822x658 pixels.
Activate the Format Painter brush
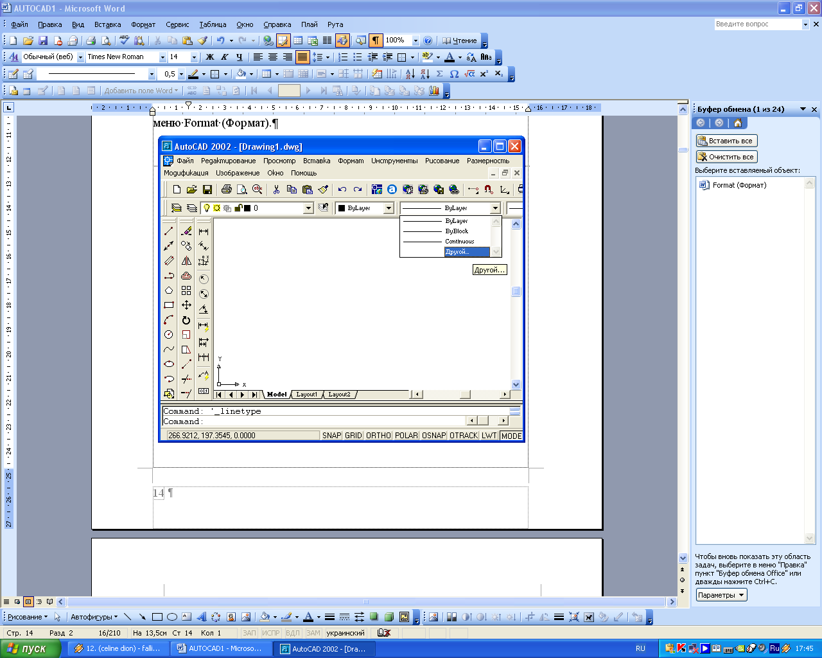[x=202, y=40]
